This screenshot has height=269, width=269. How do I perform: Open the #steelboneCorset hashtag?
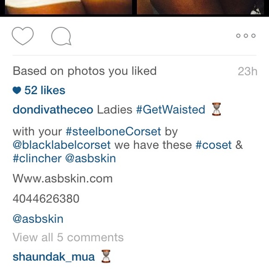coord(113,132)
